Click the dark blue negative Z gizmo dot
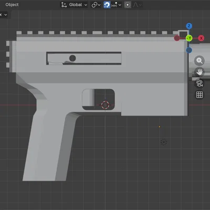This screenshot has width=210, height=210. point(189,50)
